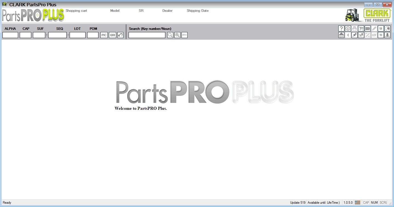
Task: Click the SI toolbar button
Action: pos(381,28)
